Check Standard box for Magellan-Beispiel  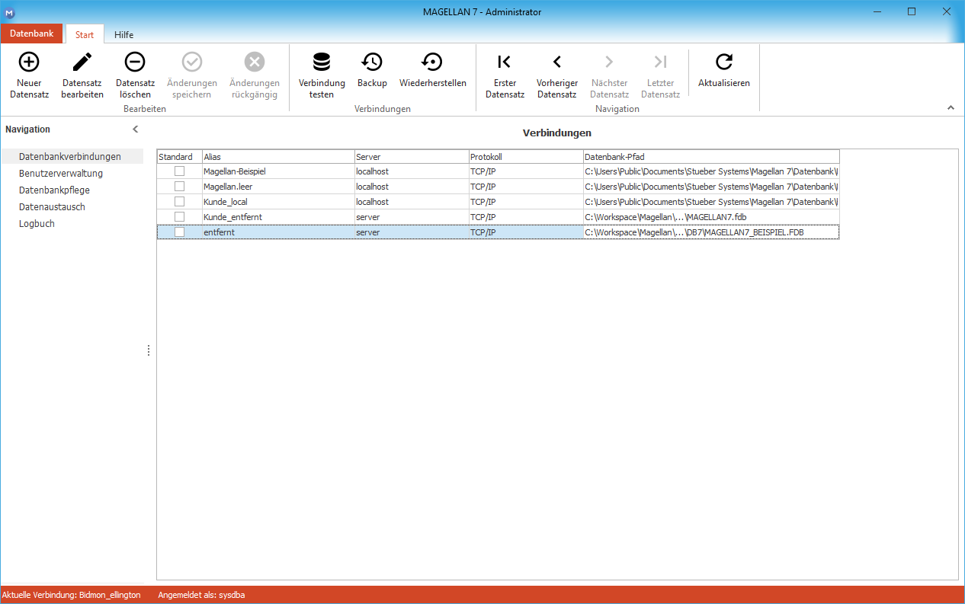(180, 171)
